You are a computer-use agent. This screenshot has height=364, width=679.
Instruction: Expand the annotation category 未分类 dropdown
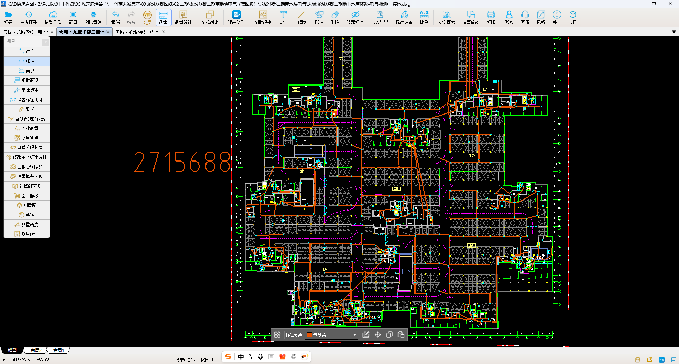point(354,335)
